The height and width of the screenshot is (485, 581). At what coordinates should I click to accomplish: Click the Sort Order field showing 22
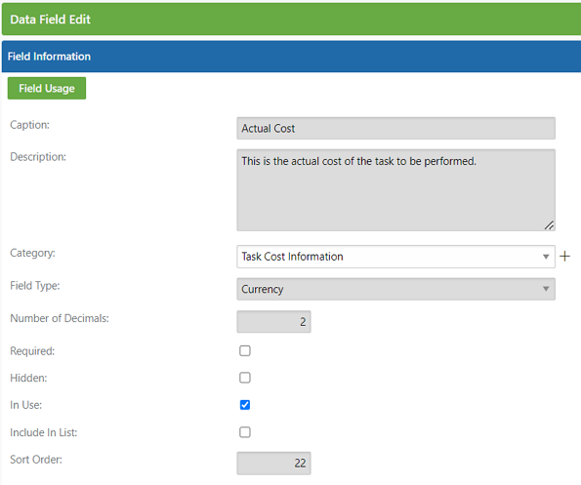click(x=273, y=464)
